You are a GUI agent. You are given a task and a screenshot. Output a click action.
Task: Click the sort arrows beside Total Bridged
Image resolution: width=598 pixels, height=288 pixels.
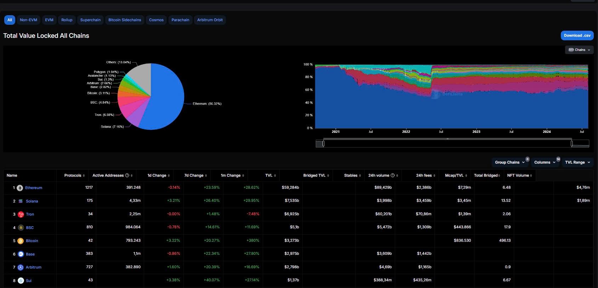click(499, 176)
